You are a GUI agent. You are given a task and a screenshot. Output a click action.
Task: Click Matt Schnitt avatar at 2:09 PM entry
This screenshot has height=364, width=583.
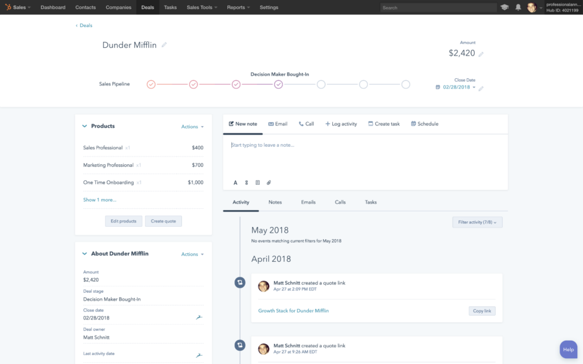(264, 286)
